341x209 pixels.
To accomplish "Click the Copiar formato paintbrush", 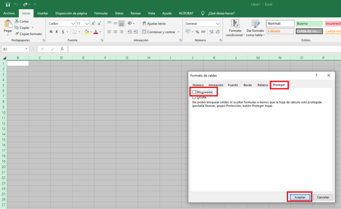I will tap(17, 34).
